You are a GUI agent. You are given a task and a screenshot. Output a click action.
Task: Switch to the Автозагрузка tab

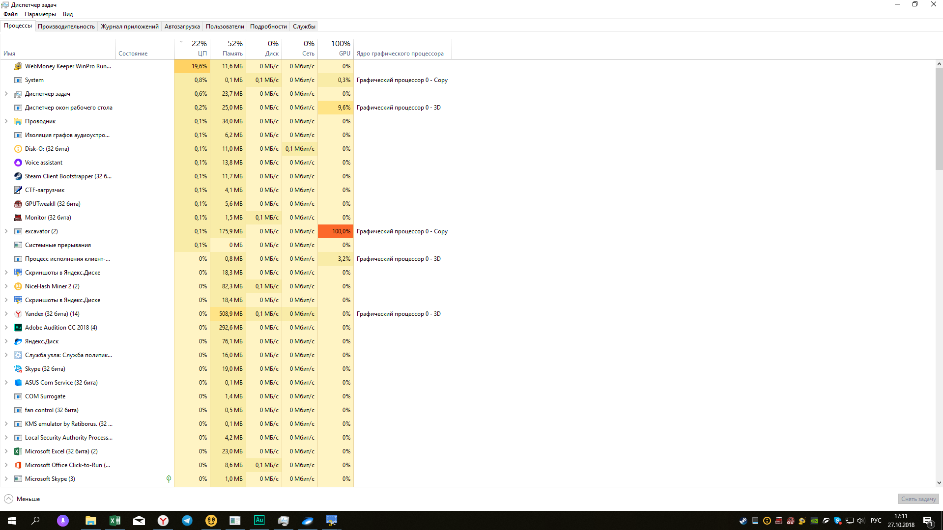click(x=182, y=27)
